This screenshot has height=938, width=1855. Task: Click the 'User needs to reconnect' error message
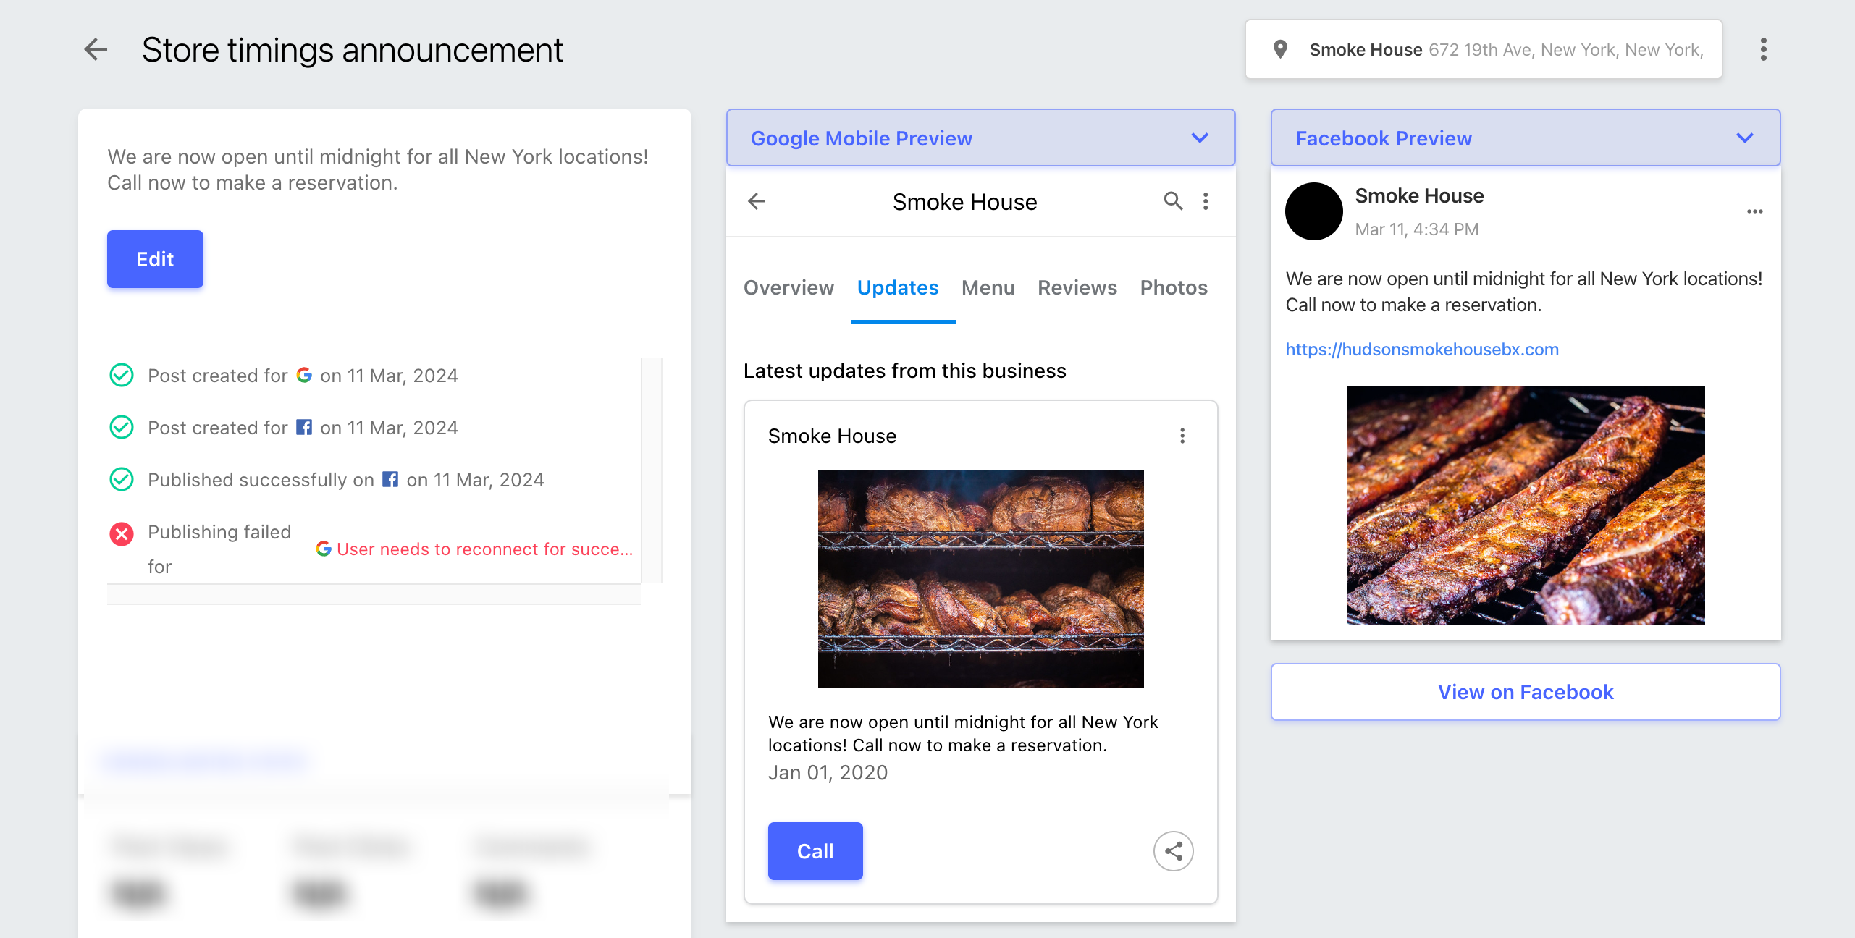[x=485, y=549]
